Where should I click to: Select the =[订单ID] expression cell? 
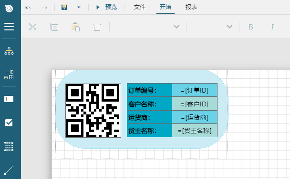pyautogui.click(x=195, y=90)
